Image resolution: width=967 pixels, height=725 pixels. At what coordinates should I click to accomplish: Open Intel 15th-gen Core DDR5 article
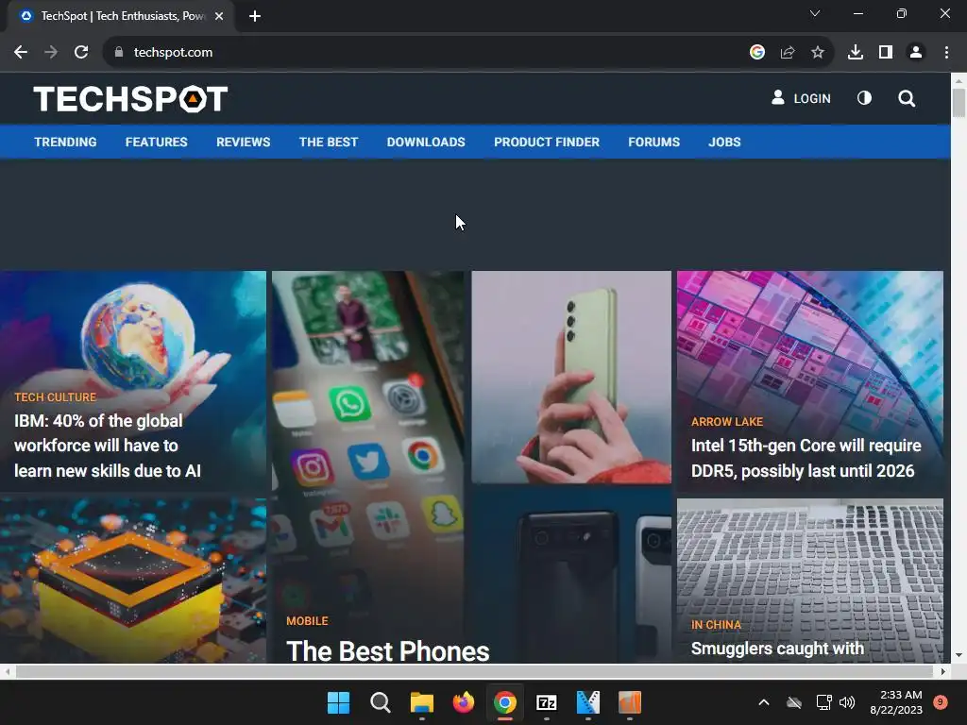[x=806, y=458]
